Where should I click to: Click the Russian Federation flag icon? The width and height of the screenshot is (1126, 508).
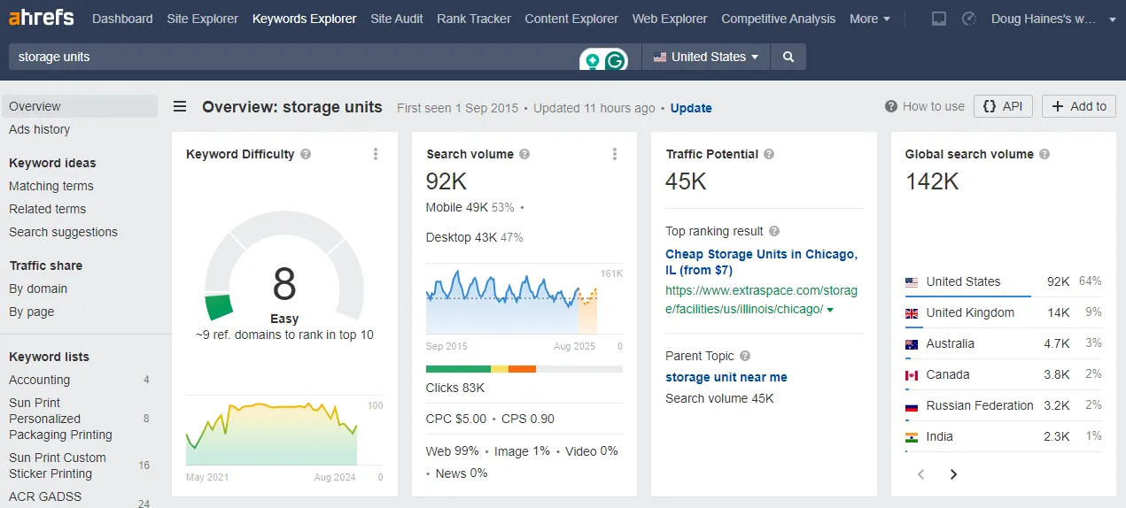912,406
